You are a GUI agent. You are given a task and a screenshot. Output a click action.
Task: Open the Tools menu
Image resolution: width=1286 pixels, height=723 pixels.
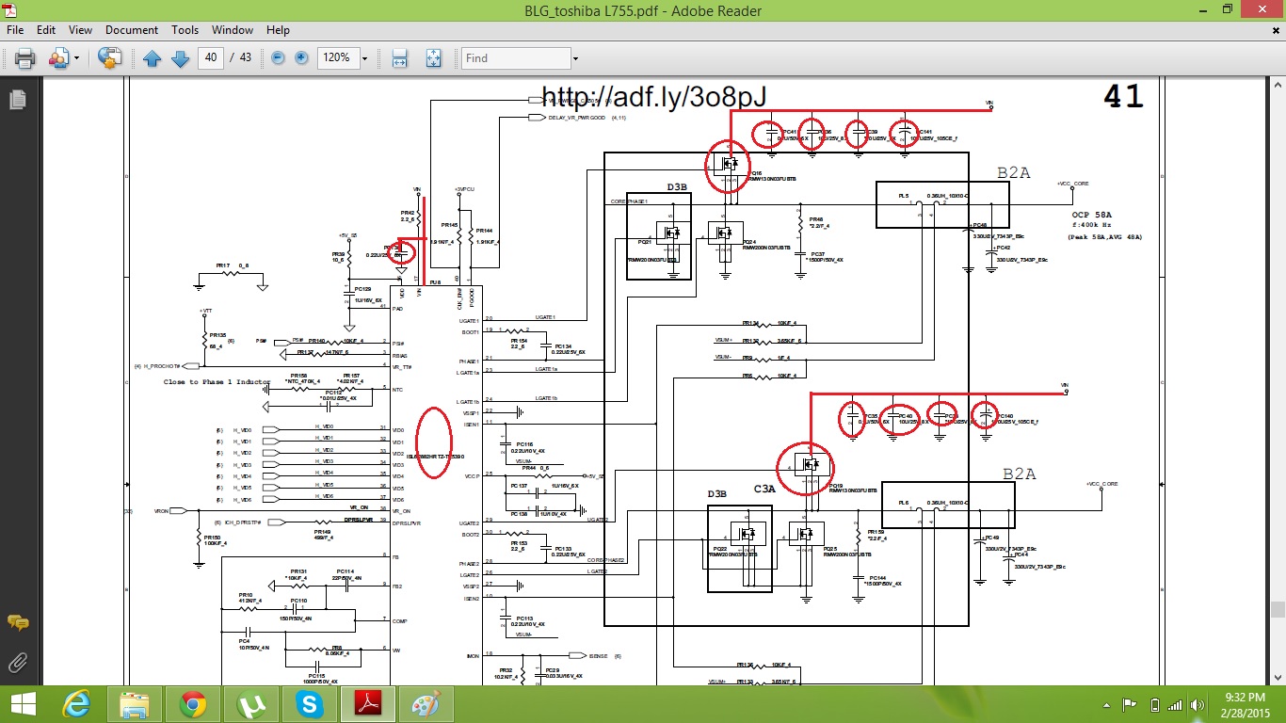coord(185,30)
